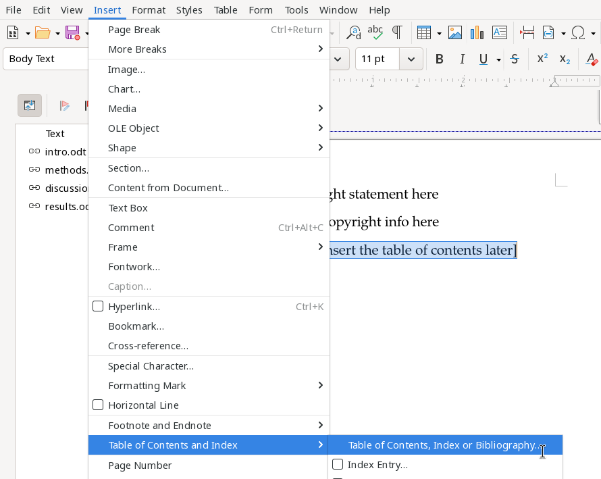Choose Content from Document... entry
The height and width of the screenshot is (479, 601).
[209, 188]
